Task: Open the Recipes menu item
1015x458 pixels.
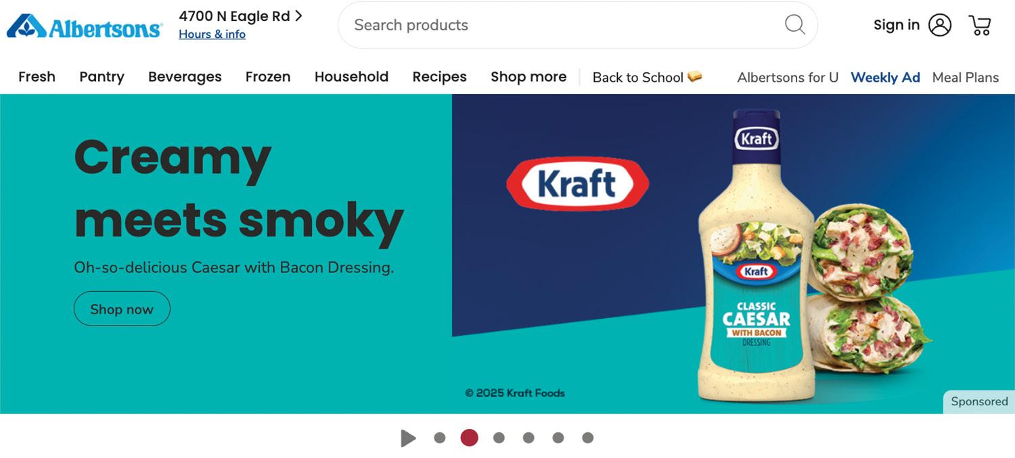Action: 440,77
